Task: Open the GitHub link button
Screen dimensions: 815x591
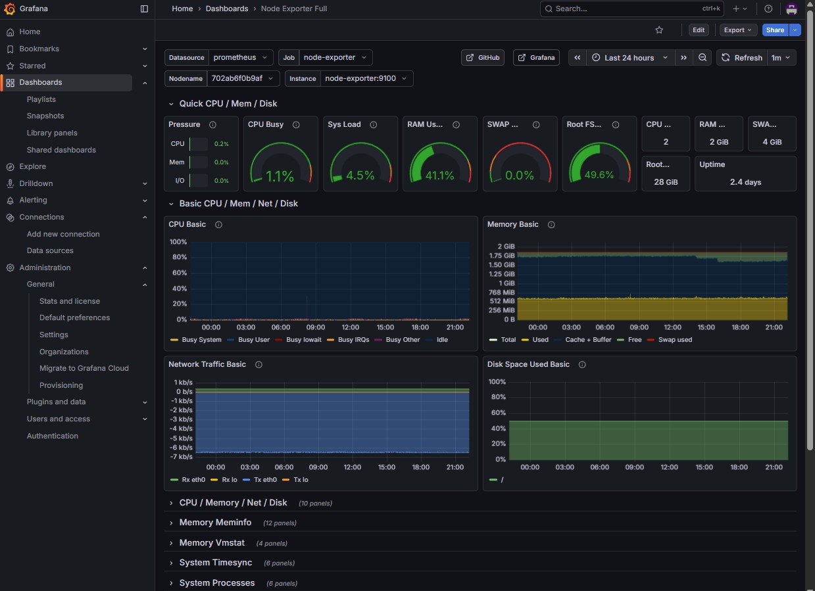Action: (x=483, y=58)
